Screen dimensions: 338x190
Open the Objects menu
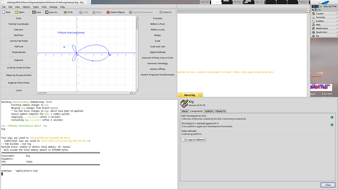click(x=26, y=7)
